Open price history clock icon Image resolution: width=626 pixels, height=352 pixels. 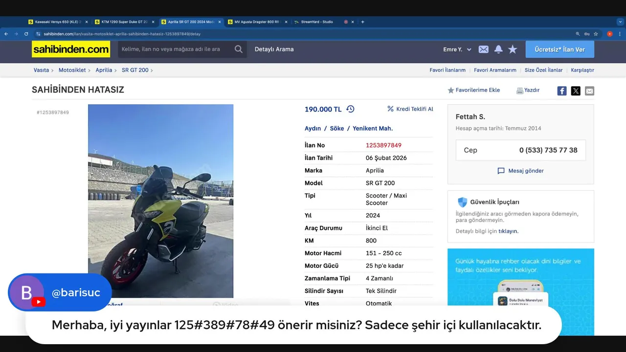point(350,109)
